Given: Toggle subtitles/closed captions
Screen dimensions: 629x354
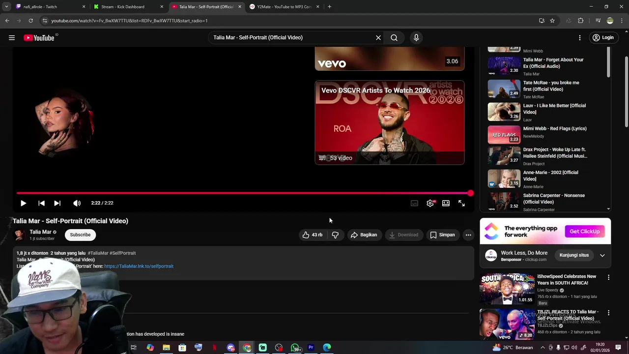Looking at the screenshot, I should pyautogui.click(x=414, y=203).
